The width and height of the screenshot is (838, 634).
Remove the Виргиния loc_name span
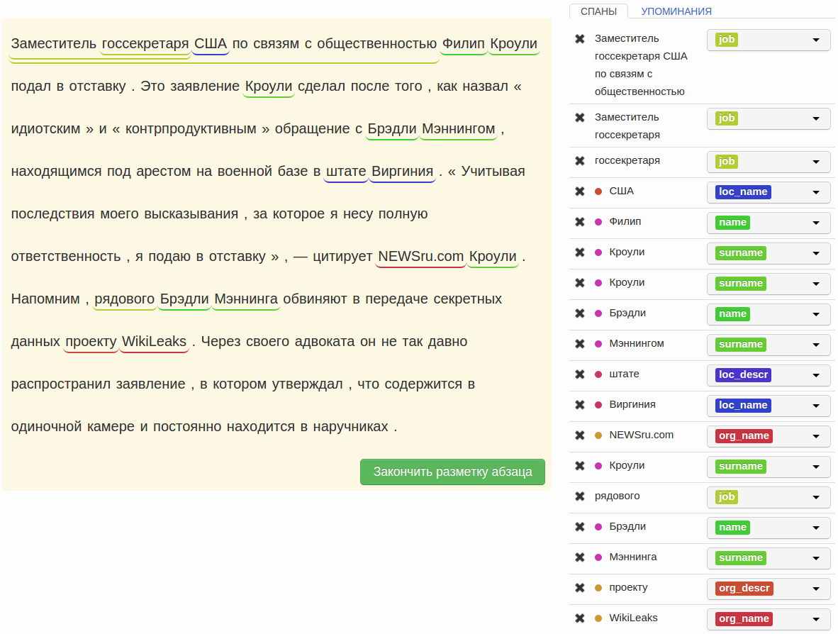click(579, 404)
